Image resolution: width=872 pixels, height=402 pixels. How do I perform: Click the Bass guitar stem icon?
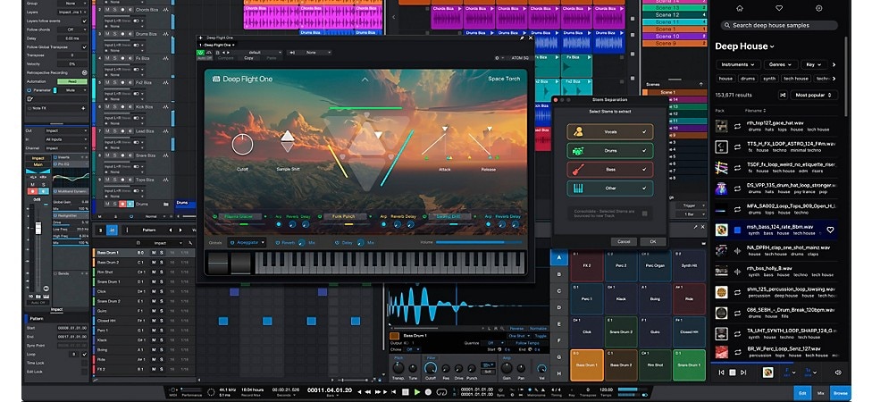tap(578, 170)
